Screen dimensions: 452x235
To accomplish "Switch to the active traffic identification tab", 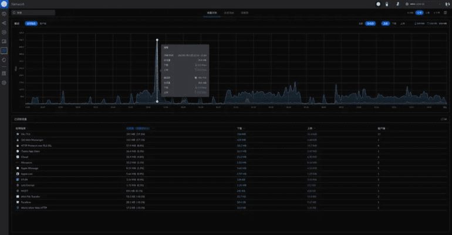I will (x=212, y=12).
